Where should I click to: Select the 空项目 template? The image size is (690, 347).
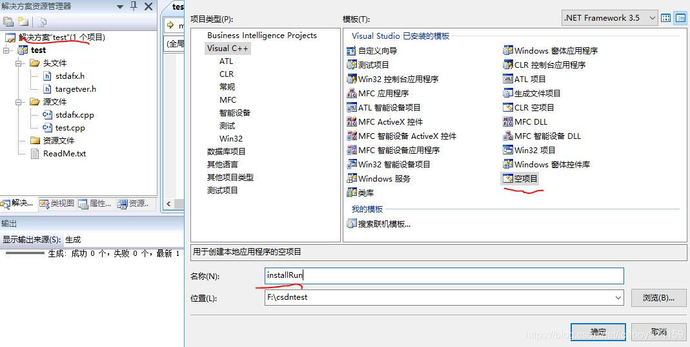(520, 178)
